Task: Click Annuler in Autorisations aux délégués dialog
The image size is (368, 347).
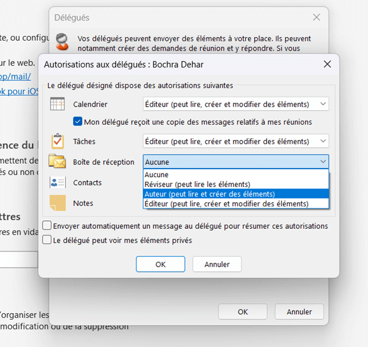Action: tap(217, 264)
